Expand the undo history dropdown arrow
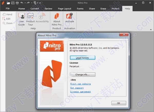 tap(25, 3)
